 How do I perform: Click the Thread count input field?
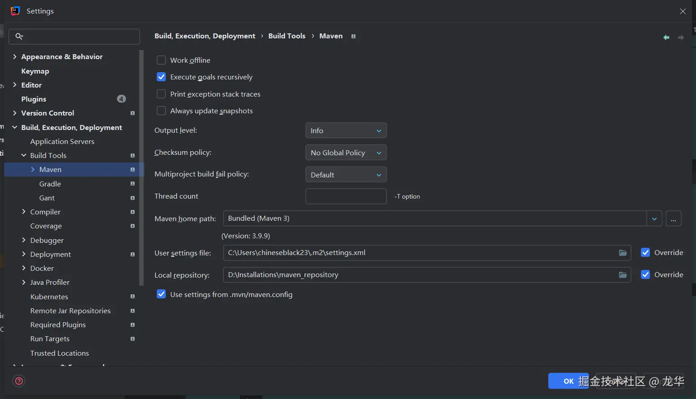pos(346,196)
